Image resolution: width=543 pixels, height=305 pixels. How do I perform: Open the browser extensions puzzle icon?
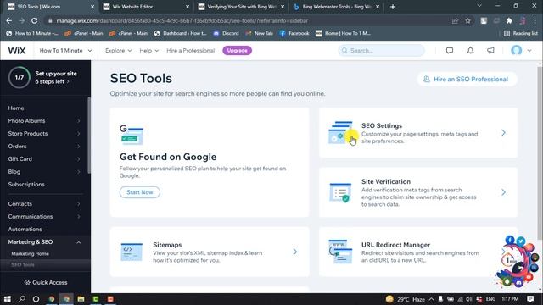(x=509, y=20)
